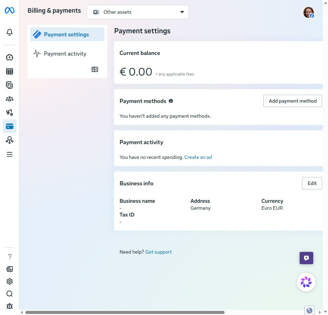Open the account overview gauge icon
The height and width of the screenshot is (315, 328).
click(10, 57)
